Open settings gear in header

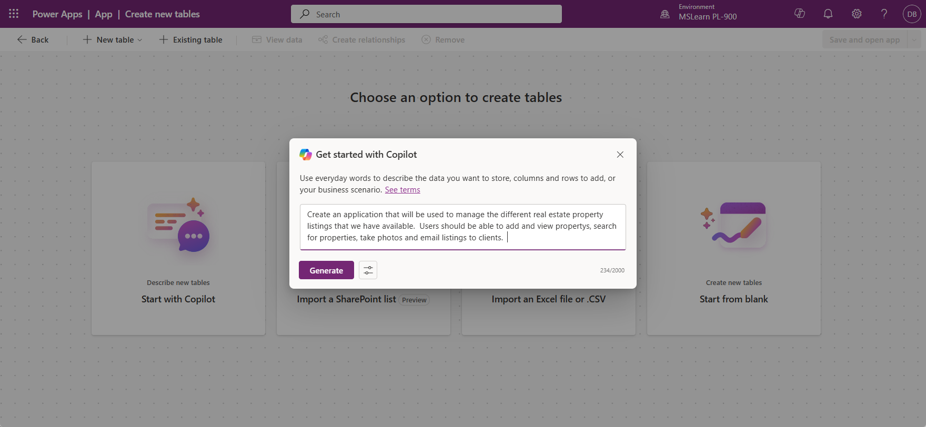click(857, 14)
